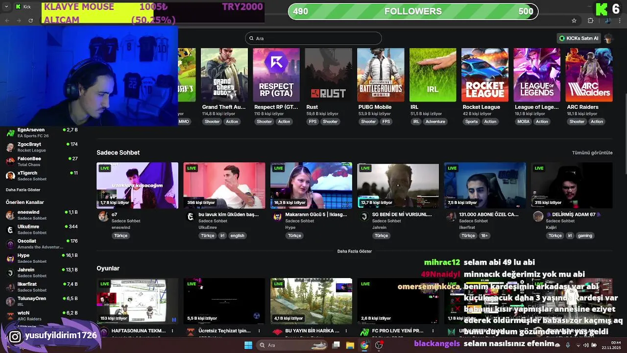Open the Sadece Sohbet section heading
The width and height of the screenshot is (627, 353).
tap(118, 152)
